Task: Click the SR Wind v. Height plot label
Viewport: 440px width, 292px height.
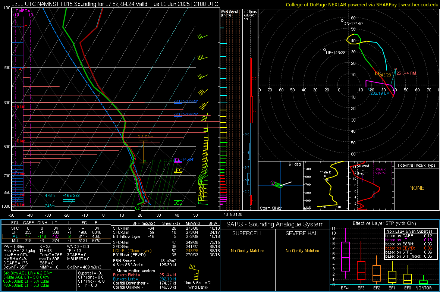Action: click(x=363, y=170)
